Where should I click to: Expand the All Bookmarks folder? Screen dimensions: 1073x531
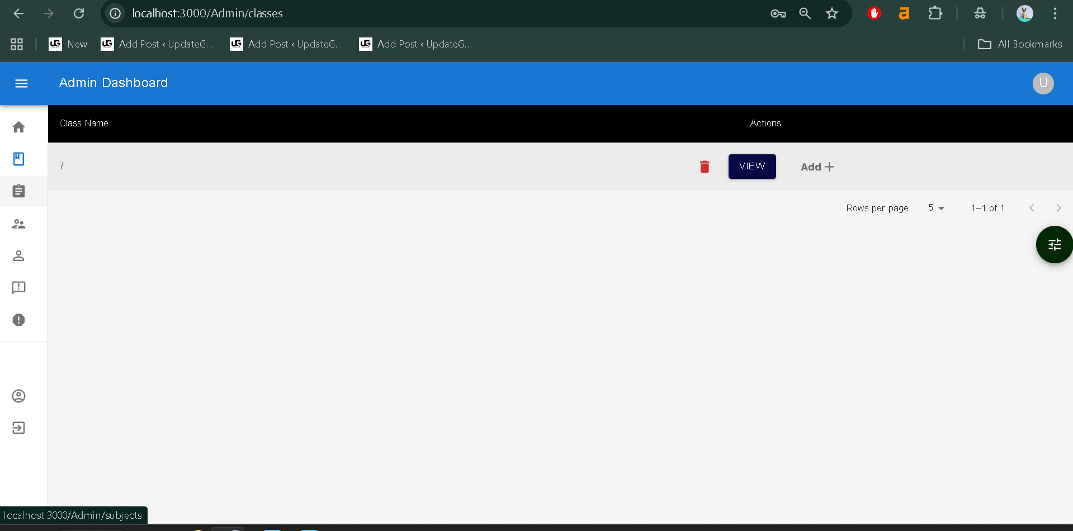(1019, 44)
